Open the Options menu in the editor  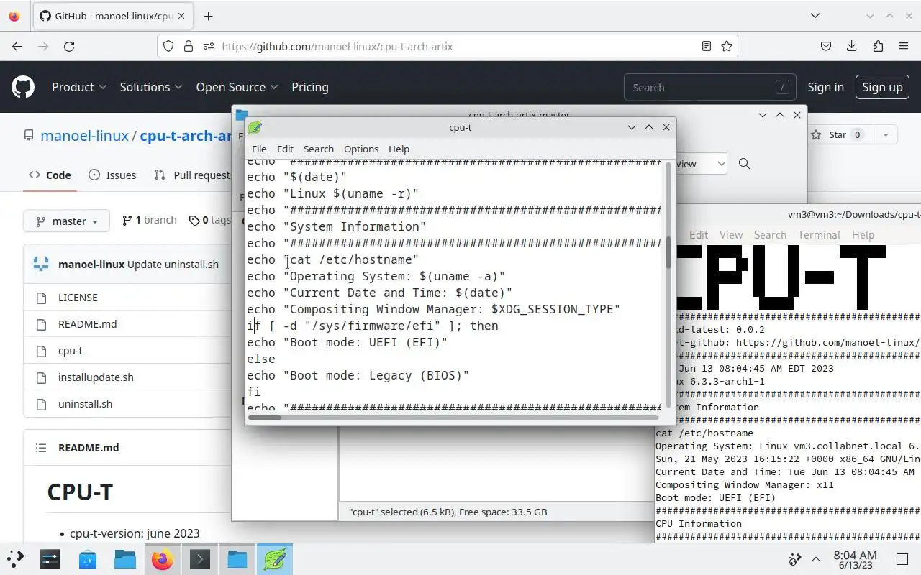361,149
